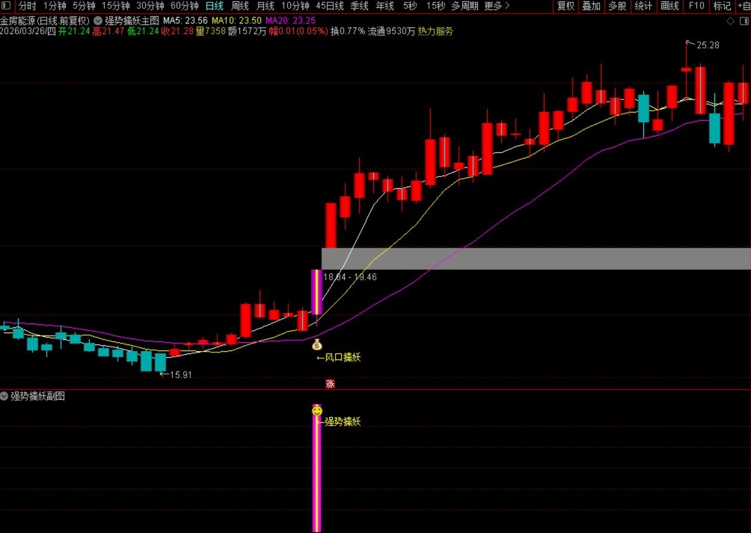The width and height of the screenshot is (751, 533).
Task: Click the 复权 button
Action: (x=565, y=6)
